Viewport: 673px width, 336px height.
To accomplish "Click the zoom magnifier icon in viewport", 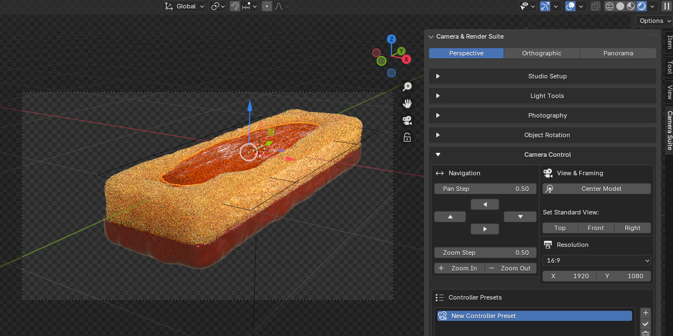I will click(408, 86).
